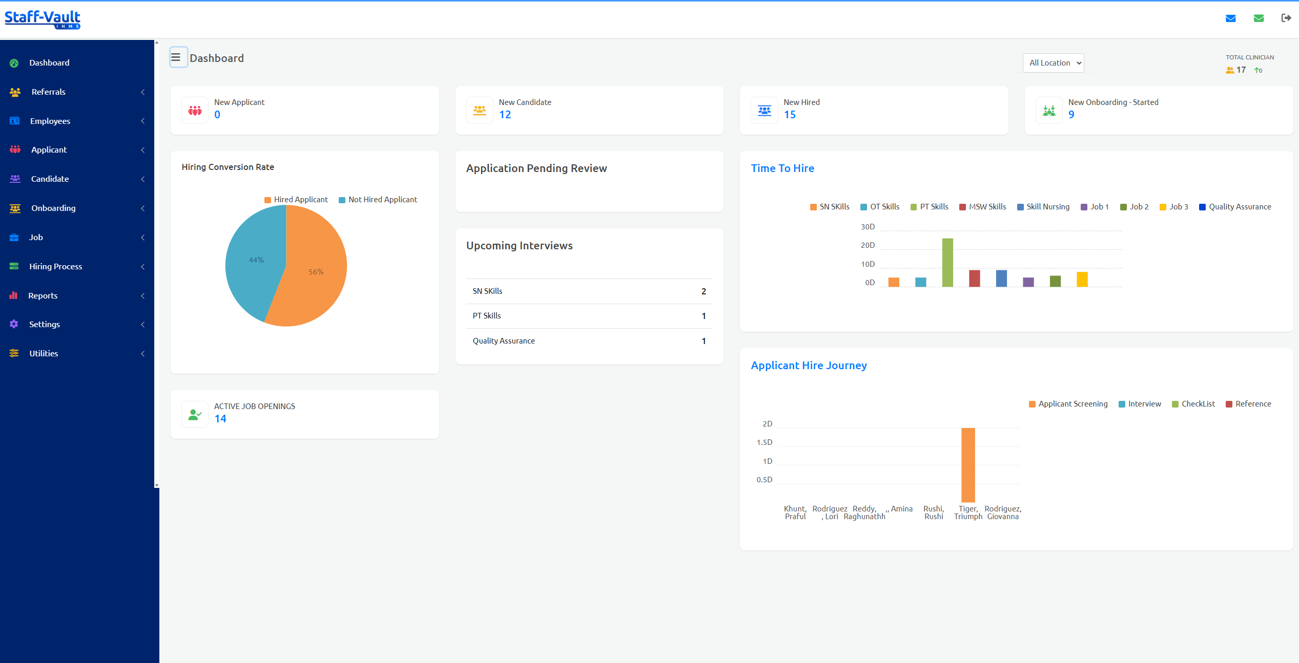Click the Staff-Vault logo
1299x663 pixels.
click(43, 19)
